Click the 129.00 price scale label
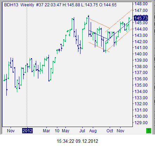 [x=141, y=123]
